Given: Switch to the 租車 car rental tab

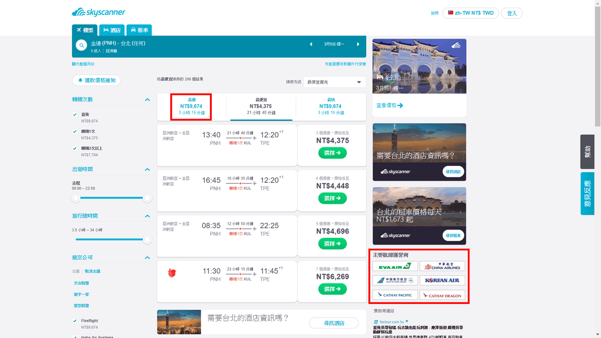Looking at the screenshot, I should tap(139, 30).
